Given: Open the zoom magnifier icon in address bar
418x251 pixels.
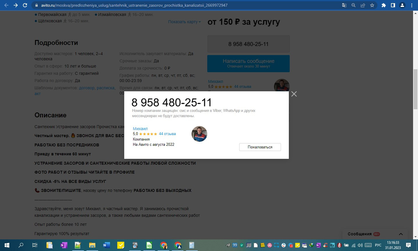Looking at the screenshot, I should click(x=354, y=5).
